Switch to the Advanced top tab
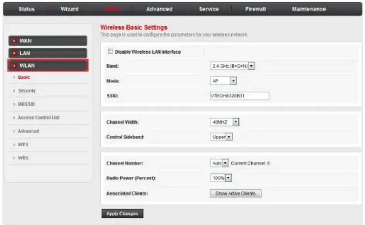 tap(159, 9)
